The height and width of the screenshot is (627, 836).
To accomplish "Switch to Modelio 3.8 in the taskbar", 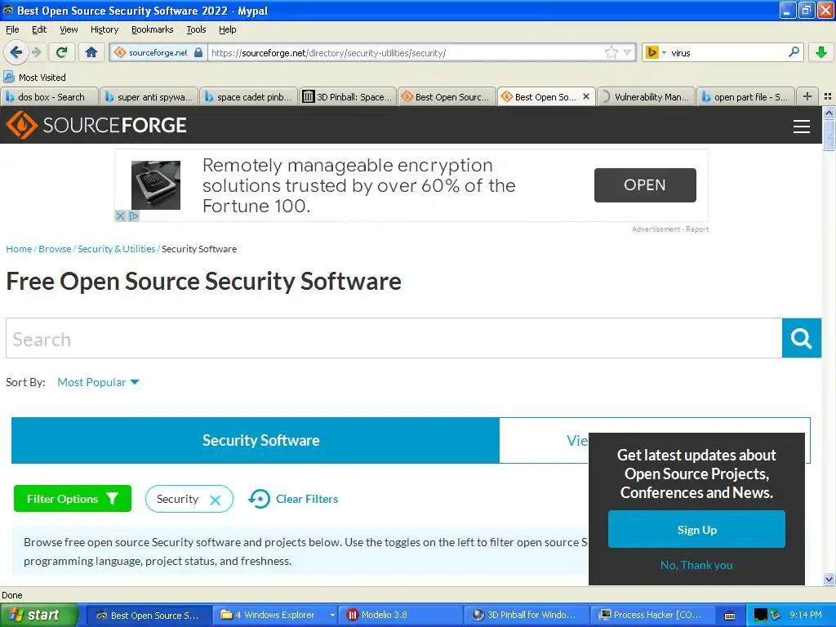I will 401,615.
